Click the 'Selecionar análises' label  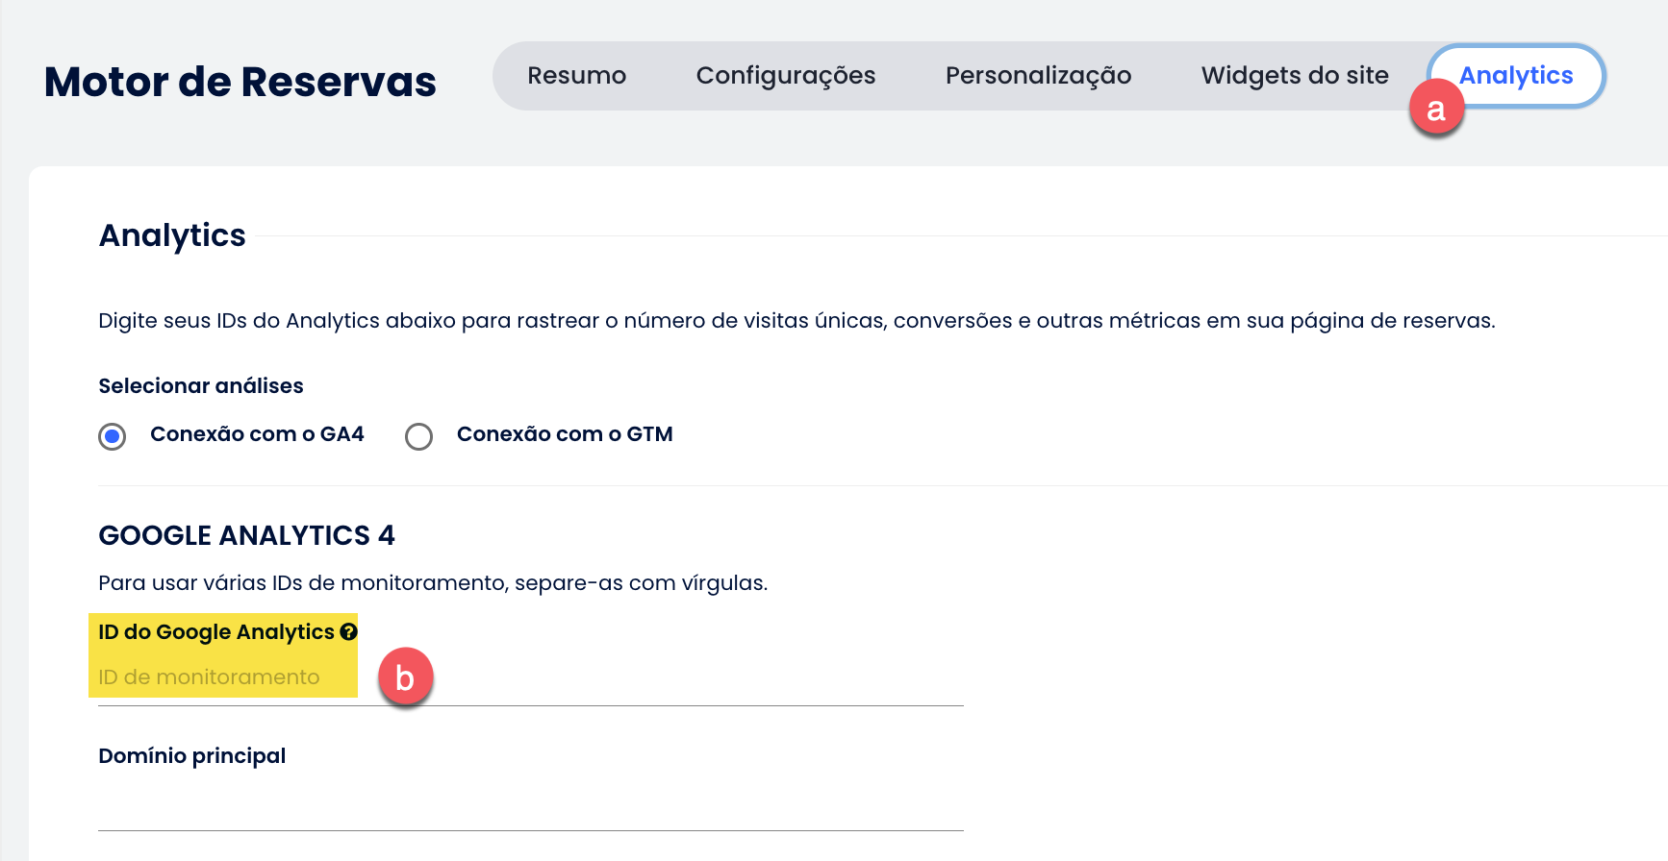click(201, 386)
